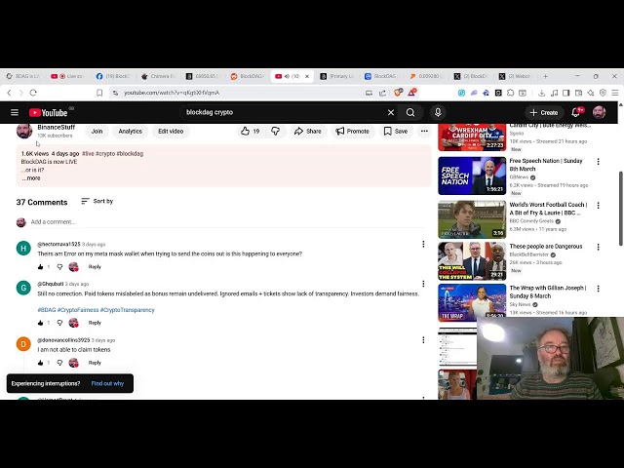This screenshot has height=468, width=624.
Task: Open options menu for @Ghqubati comment
Action: [423, 284]
